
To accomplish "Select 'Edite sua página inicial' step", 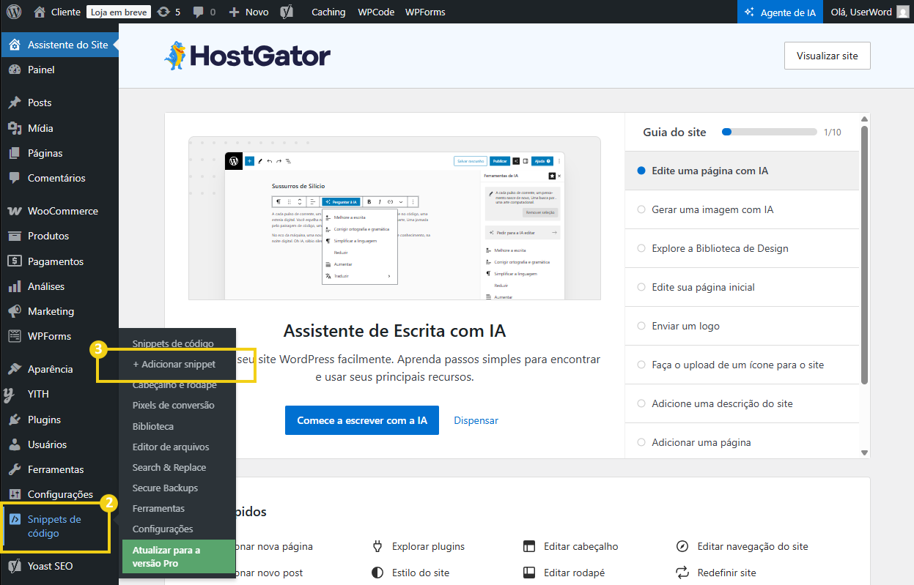I will pyautogui.click(x=742, y=287).
